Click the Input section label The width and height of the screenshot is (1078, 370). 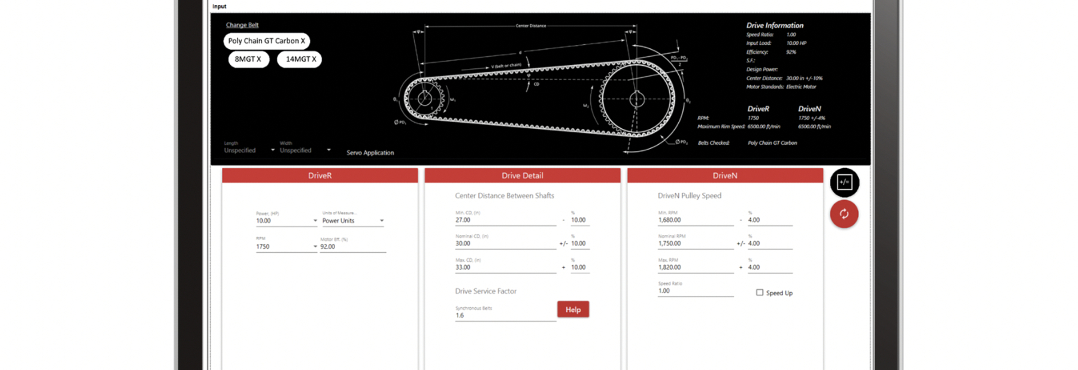coord(220,7)
